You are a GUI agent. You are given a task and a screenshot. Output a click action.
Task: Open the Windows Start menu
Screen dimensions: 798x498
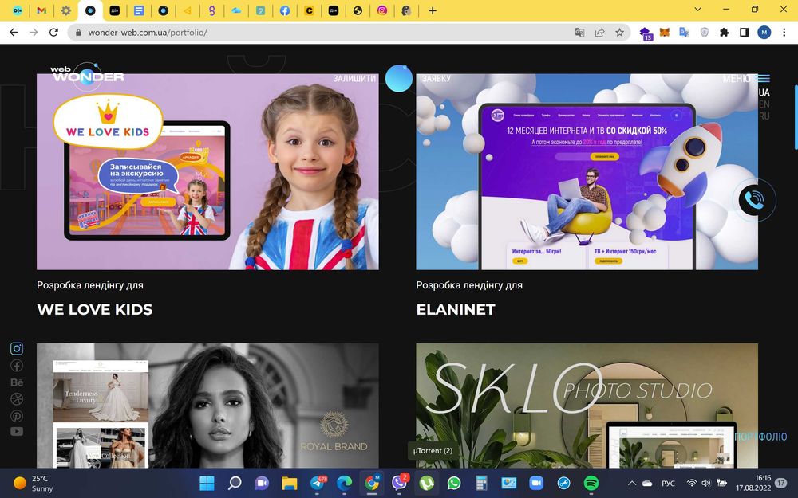(207, 483)
